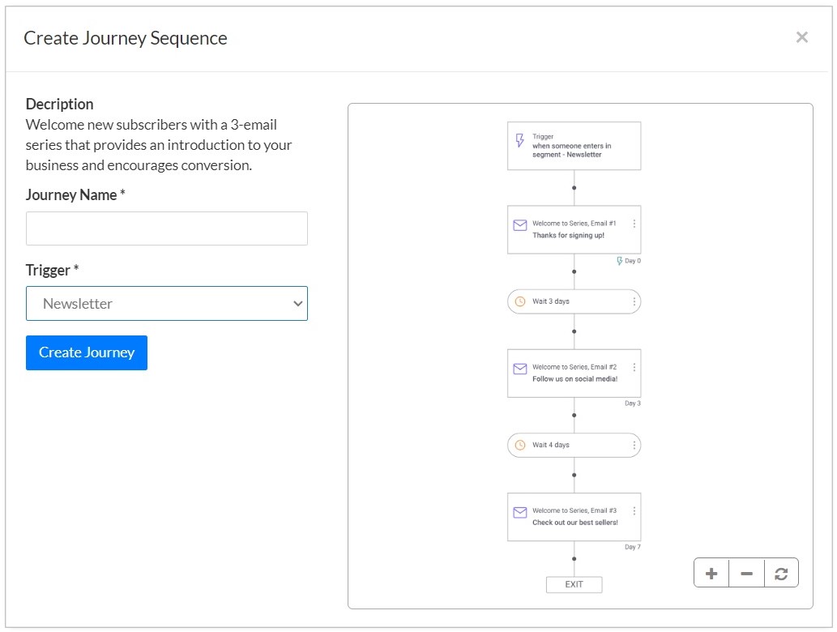Click the 'Wait 3 days' label

[x=550, y=301]
